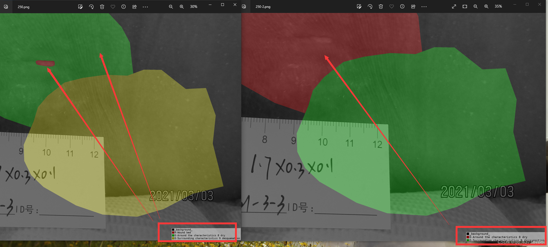Favorite 250-2.png using the heart icon
This screenshot has height=247, width=548.
pos(392,6)
